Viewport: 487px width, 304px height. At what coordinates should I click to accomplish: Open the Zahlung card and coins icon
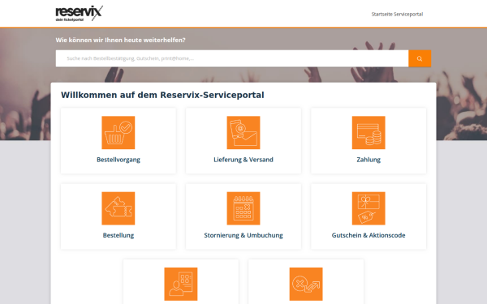pos(368,132)
